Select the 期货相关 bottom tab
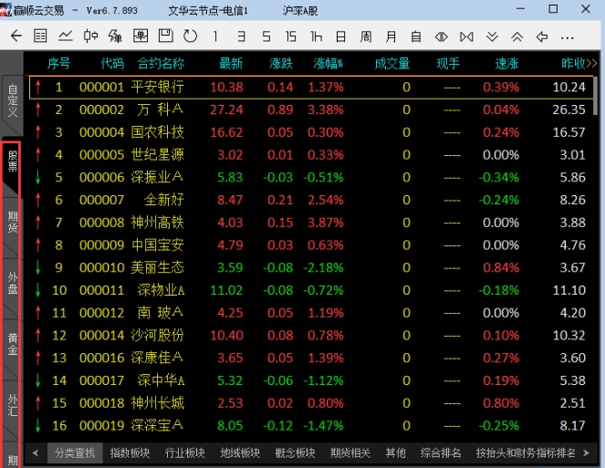This screenshot has height=468, width=605. (x=350, y=452)
